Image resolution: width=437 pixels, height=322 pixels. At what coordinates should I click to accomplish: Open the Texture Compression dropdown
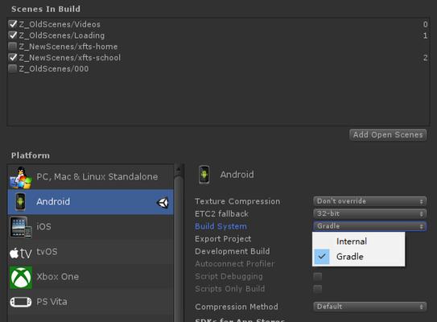point(370,201)
